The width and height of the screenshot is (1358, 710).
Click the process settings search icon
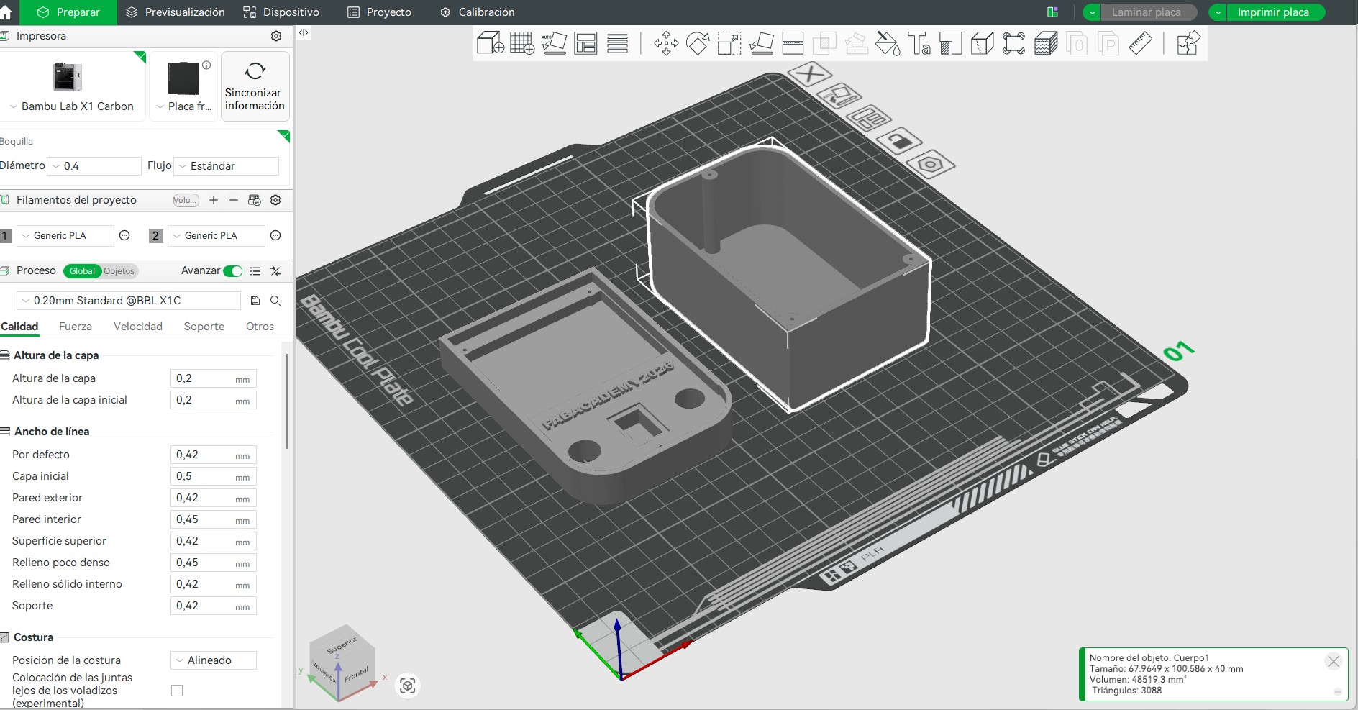point(275,301)
